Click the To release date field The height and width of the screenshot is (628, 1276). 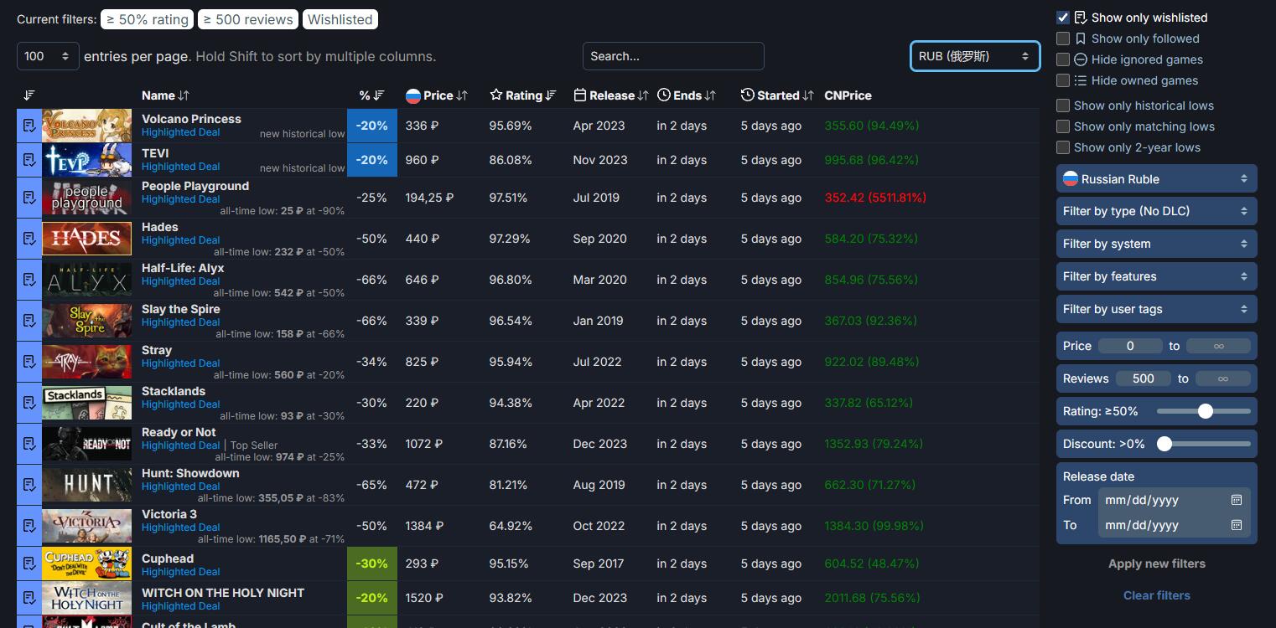coord(1174,525)
